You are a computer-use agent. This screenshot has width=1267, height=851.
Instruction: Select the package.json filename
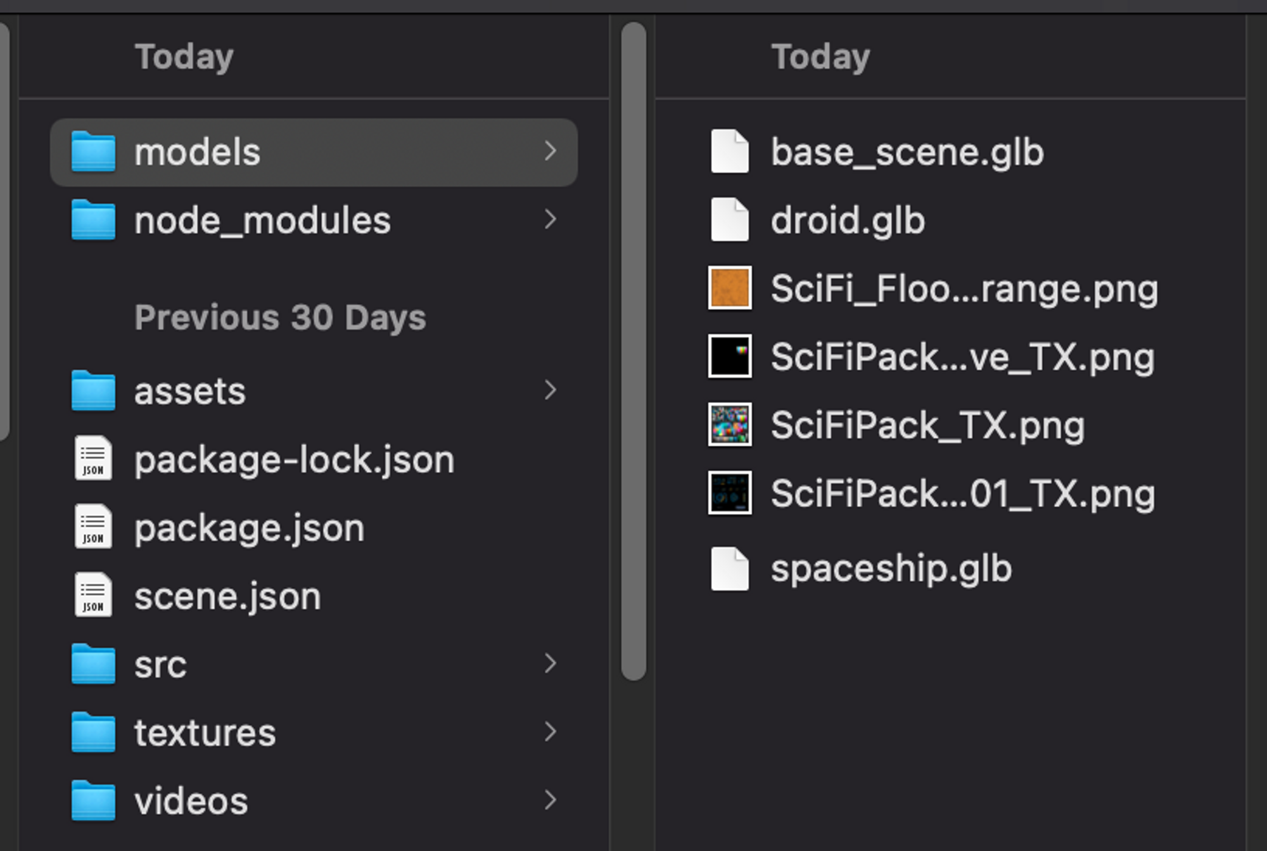(249, 528)
